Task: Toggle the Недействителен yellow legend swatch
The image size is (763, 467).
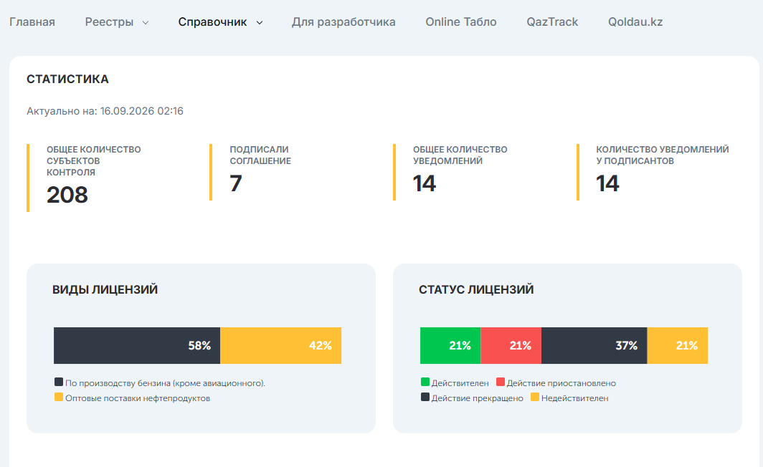Action: coord(535,397)
